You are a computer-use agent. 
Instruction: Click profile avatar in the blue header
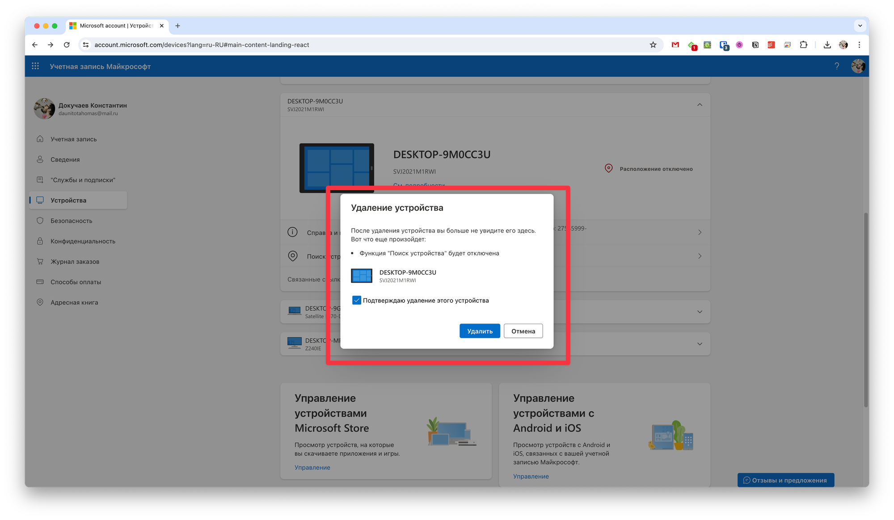(858, 66)
